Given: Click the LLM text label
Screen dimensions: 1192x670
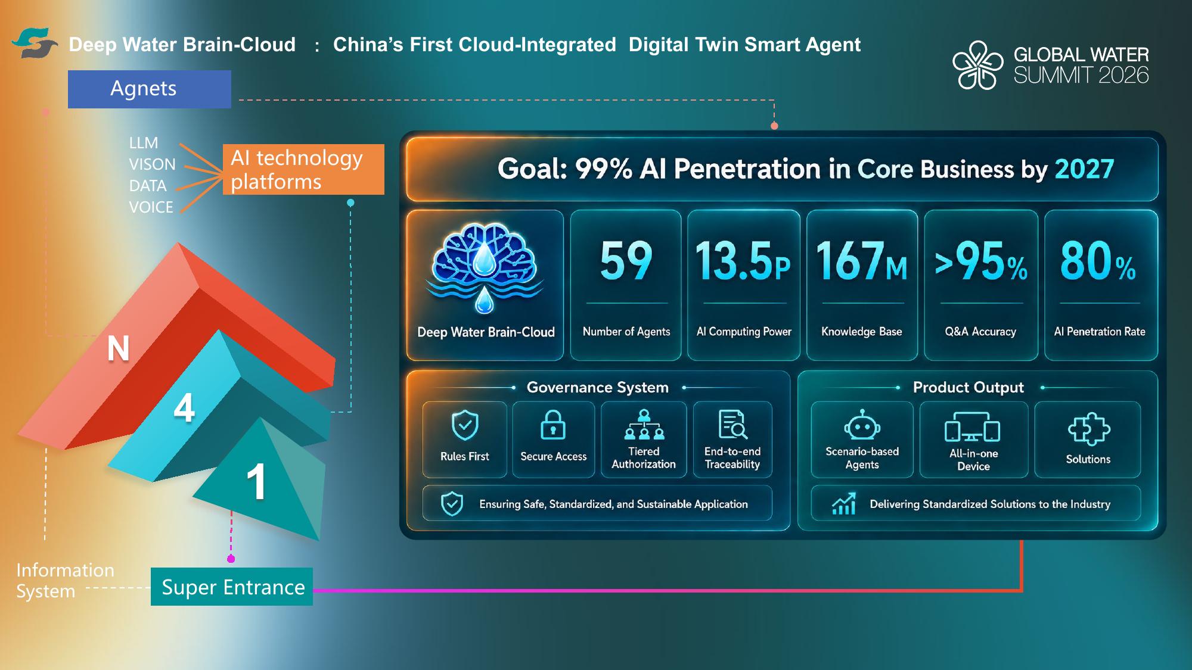Looking at the screenshot, I should pyautogui.click(x=144, y=143).
